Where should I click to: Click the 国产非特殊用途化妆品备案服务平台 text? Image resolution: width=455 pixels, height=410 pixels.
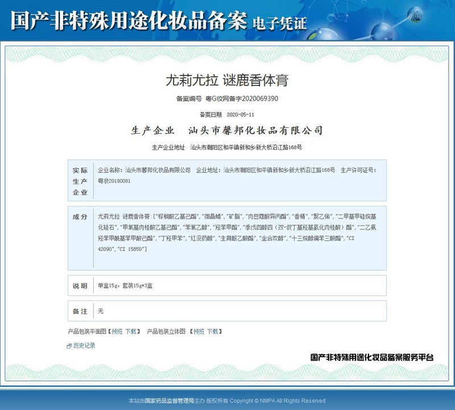pos(372,357)
